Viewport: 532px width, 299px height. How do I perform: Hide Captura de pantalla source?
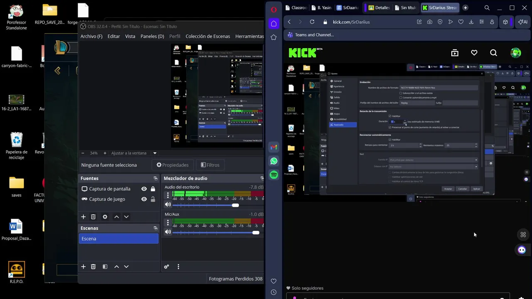[144, 189]
